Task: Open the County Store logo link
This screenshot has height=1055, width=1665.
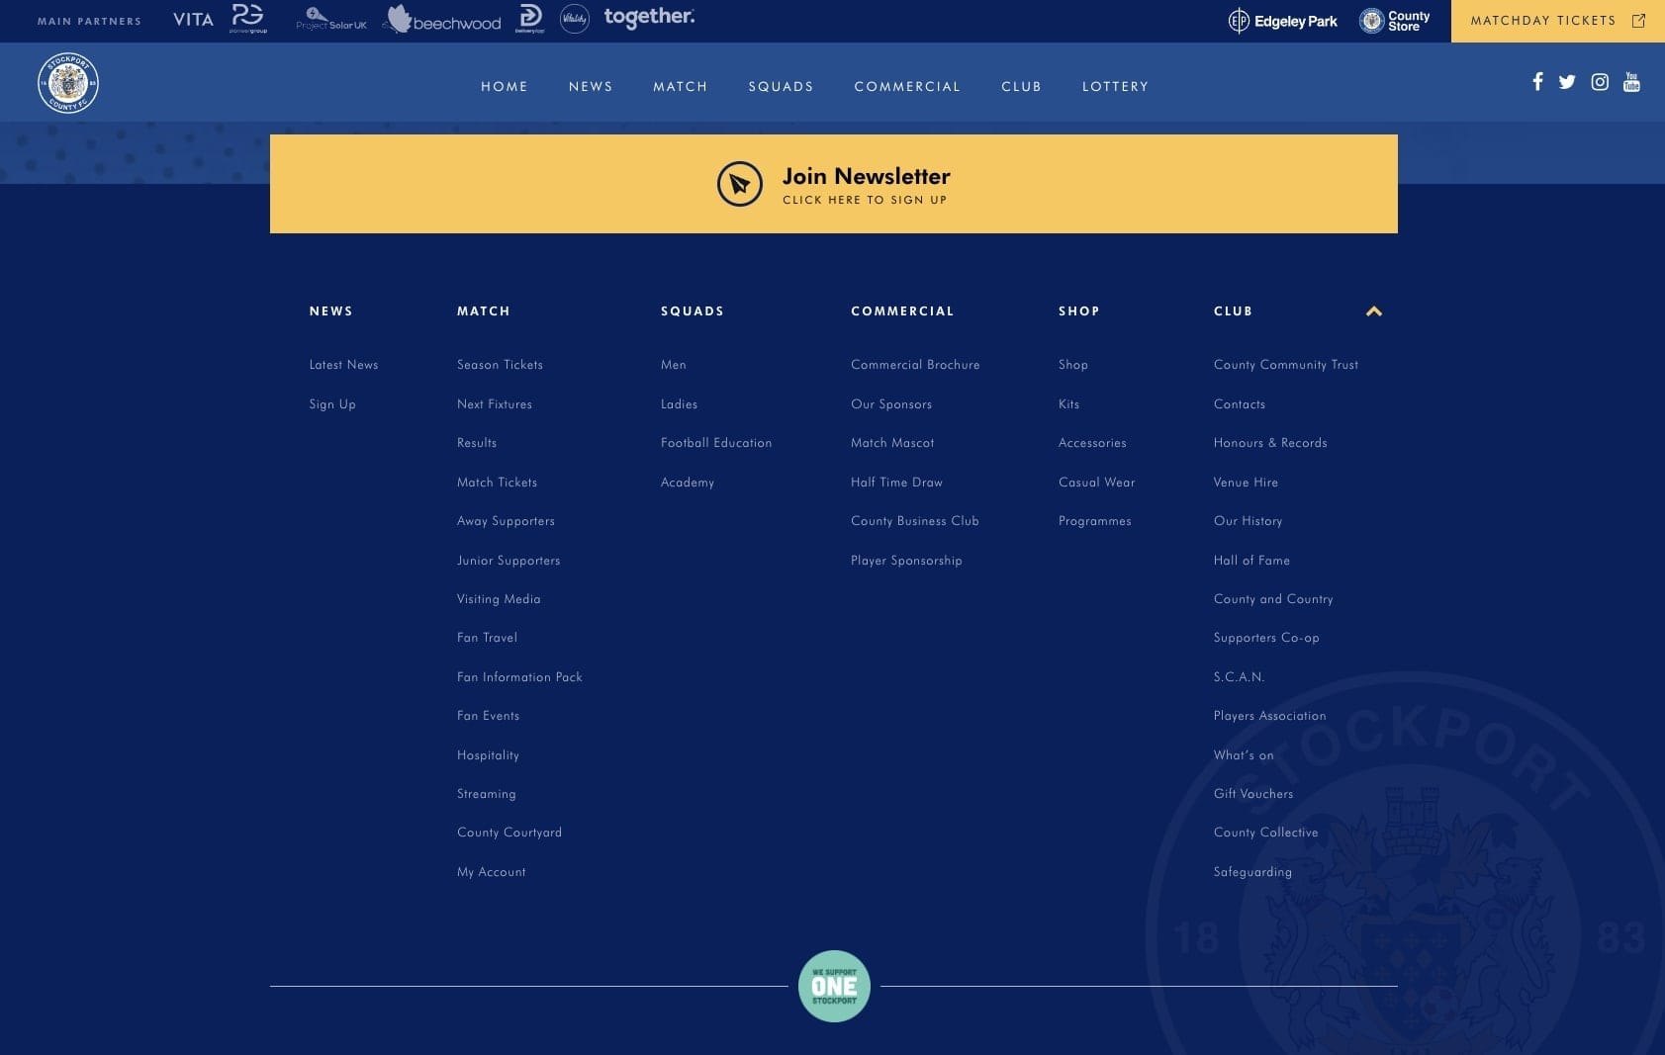Action: click(x=1394, y=21)
